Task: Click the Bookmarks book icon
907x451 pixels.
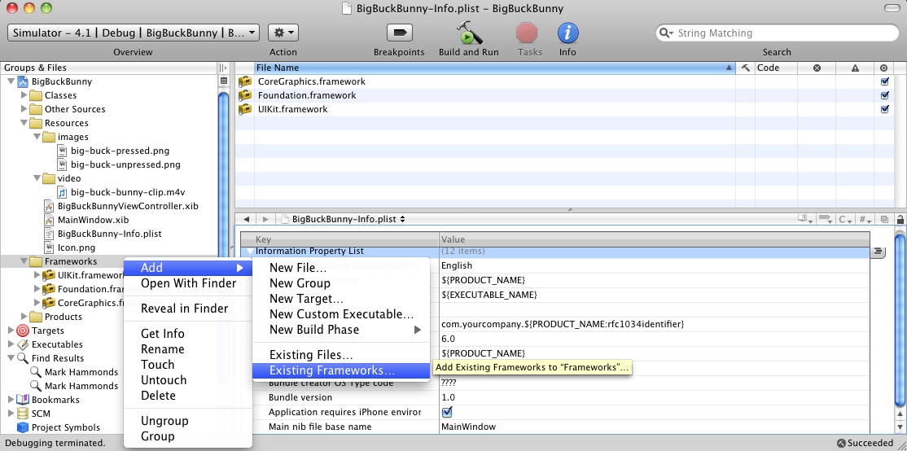Action: tap(23, 400)
